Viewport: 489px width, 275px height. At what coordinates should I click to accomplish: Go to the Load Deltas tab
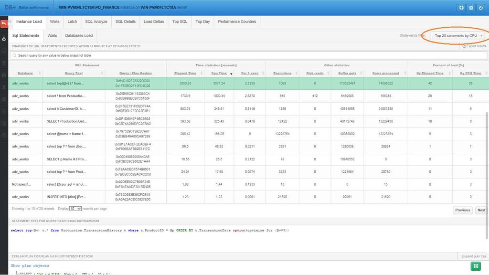pos(154,21)
